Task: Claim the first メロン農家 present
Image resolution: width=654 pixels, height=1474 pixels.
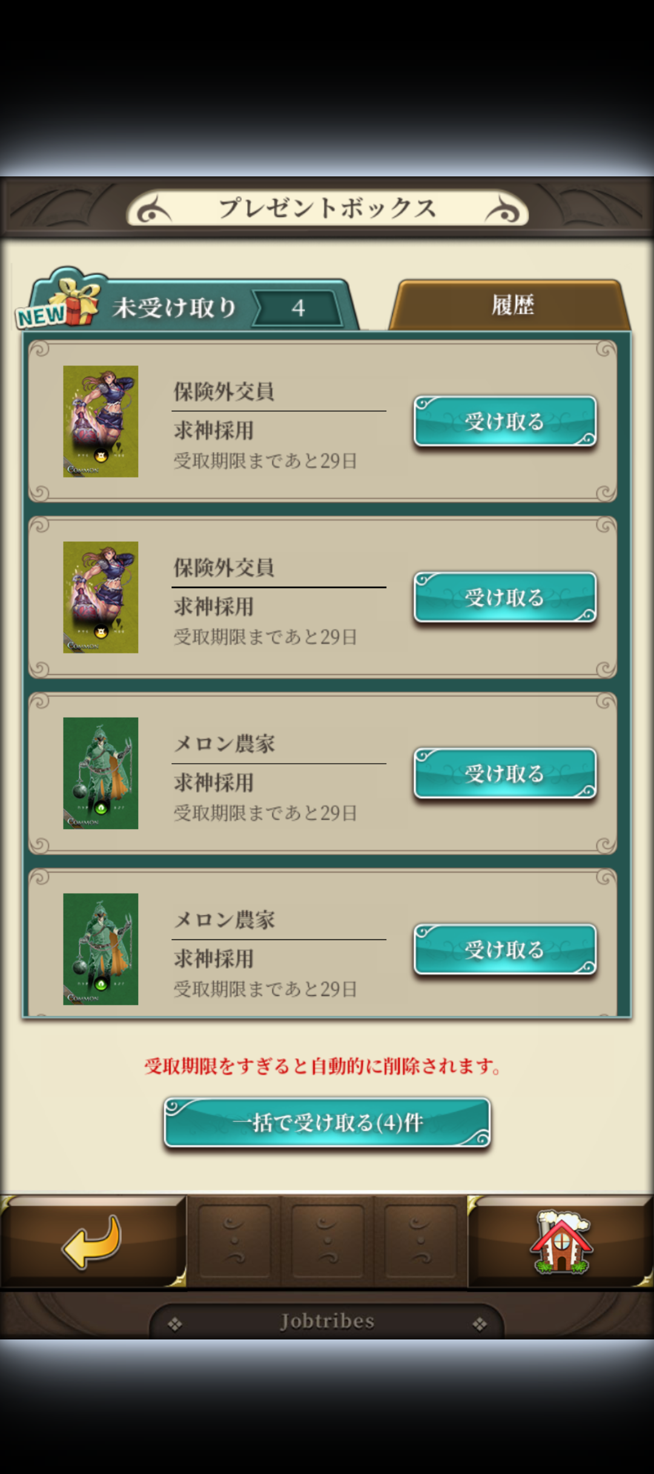Action: pyautogui.click(x=505, y=773)
